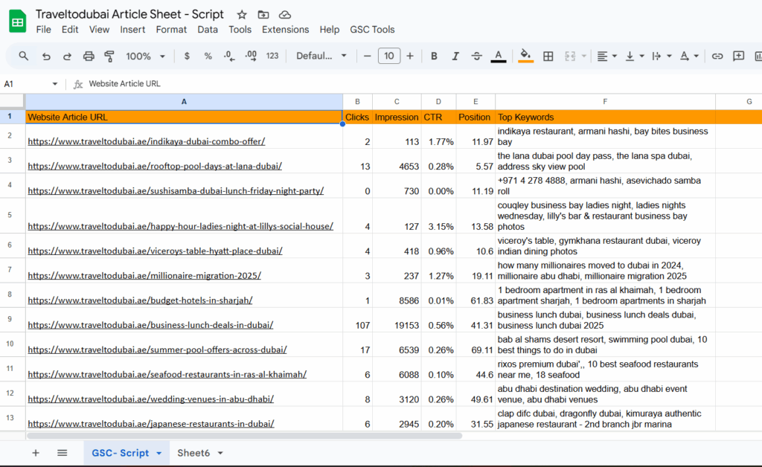Screen dimensions: 762x467
Task: Click the print icon in toolbar
Action: (89, 56)
